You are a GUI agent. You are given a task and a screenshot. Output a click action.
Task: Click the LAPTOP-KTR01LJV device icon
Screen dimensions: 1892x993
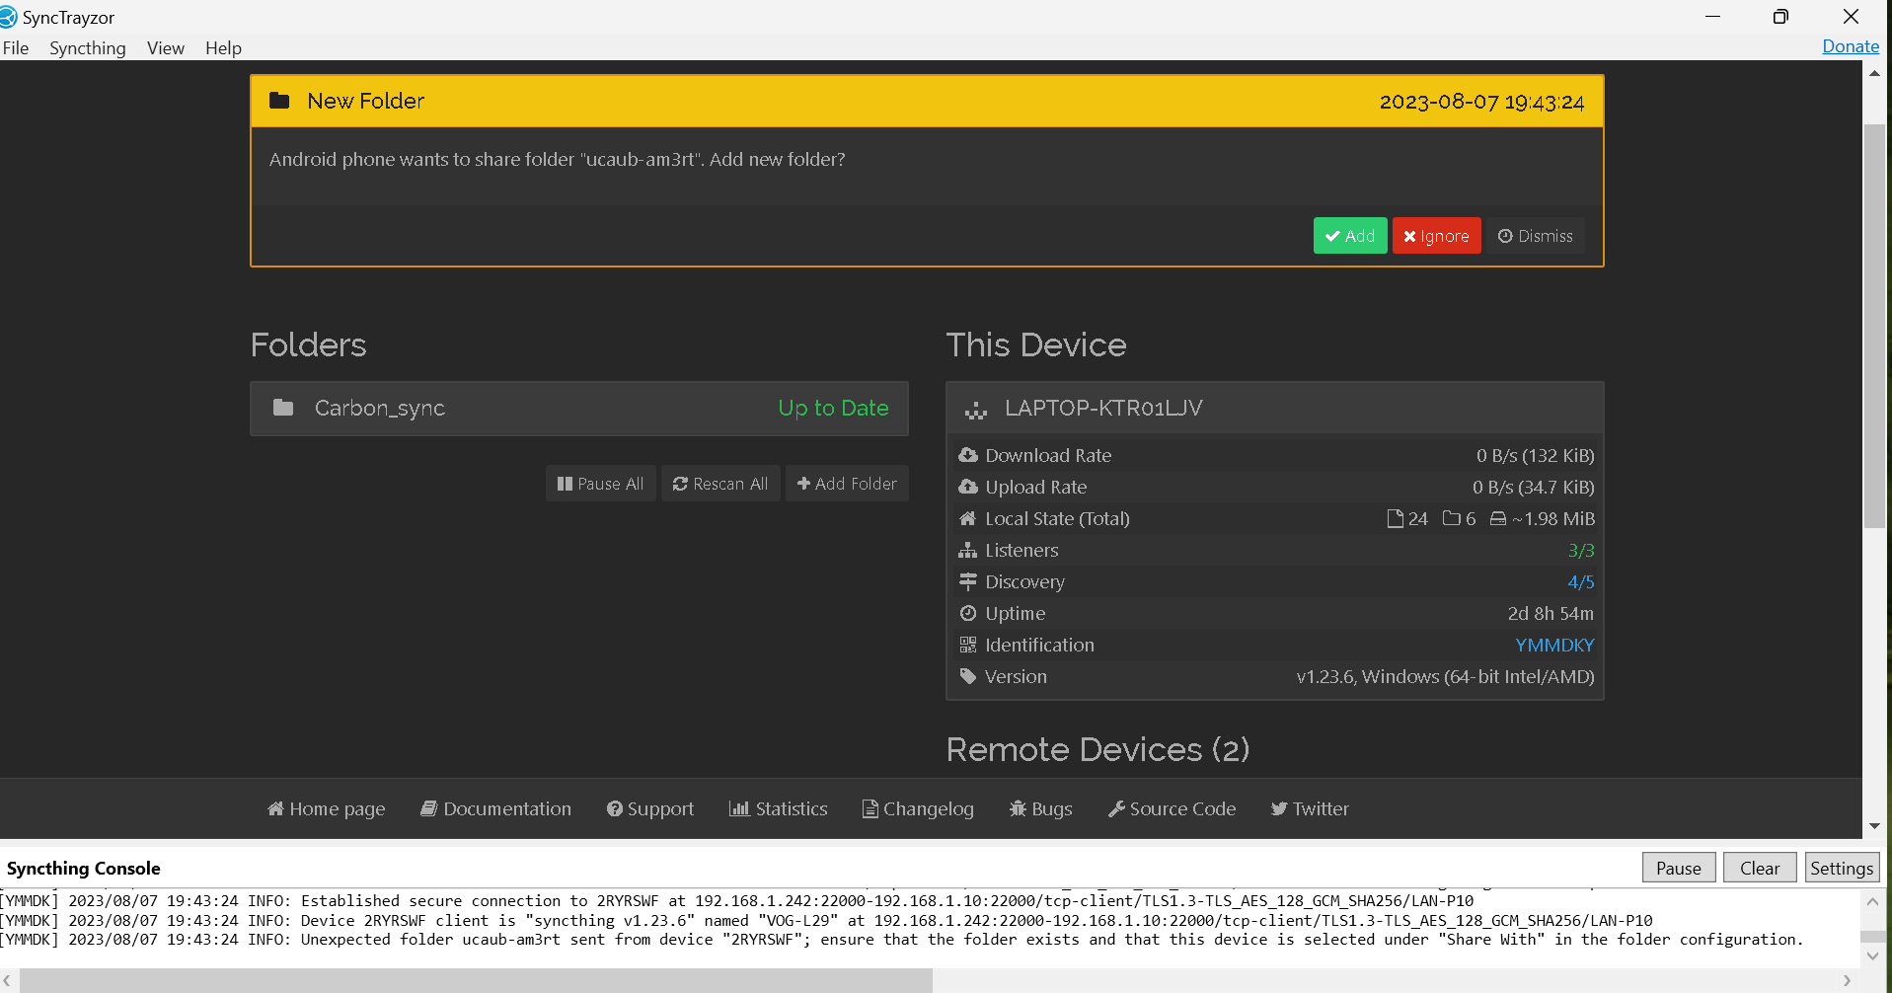(976, 410)
